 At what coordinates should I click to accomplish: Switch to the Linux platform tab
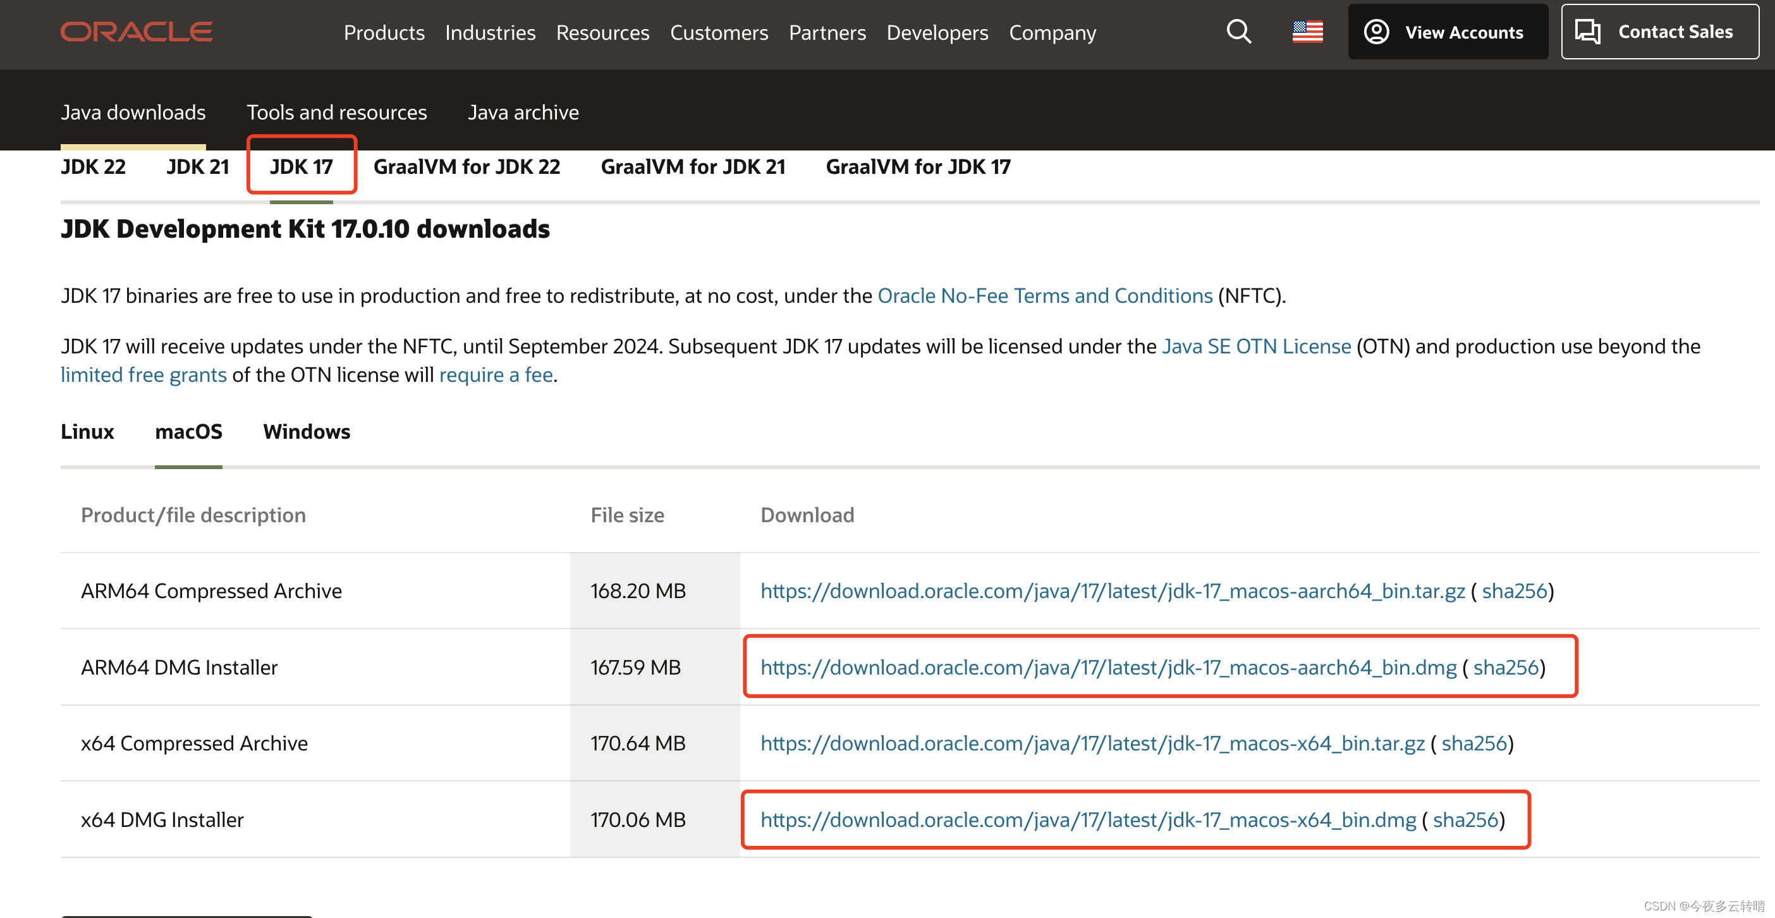[87, 431]
